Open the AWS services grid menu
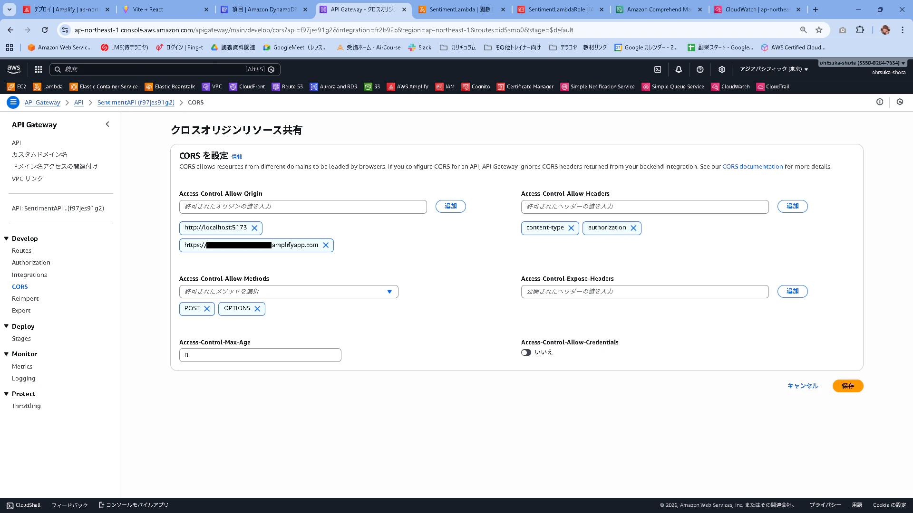This screenshot has width=913, height=513. pos(39,69)
